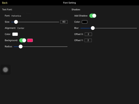Tap the AssistiveTouch floating button

coord(5,70)
